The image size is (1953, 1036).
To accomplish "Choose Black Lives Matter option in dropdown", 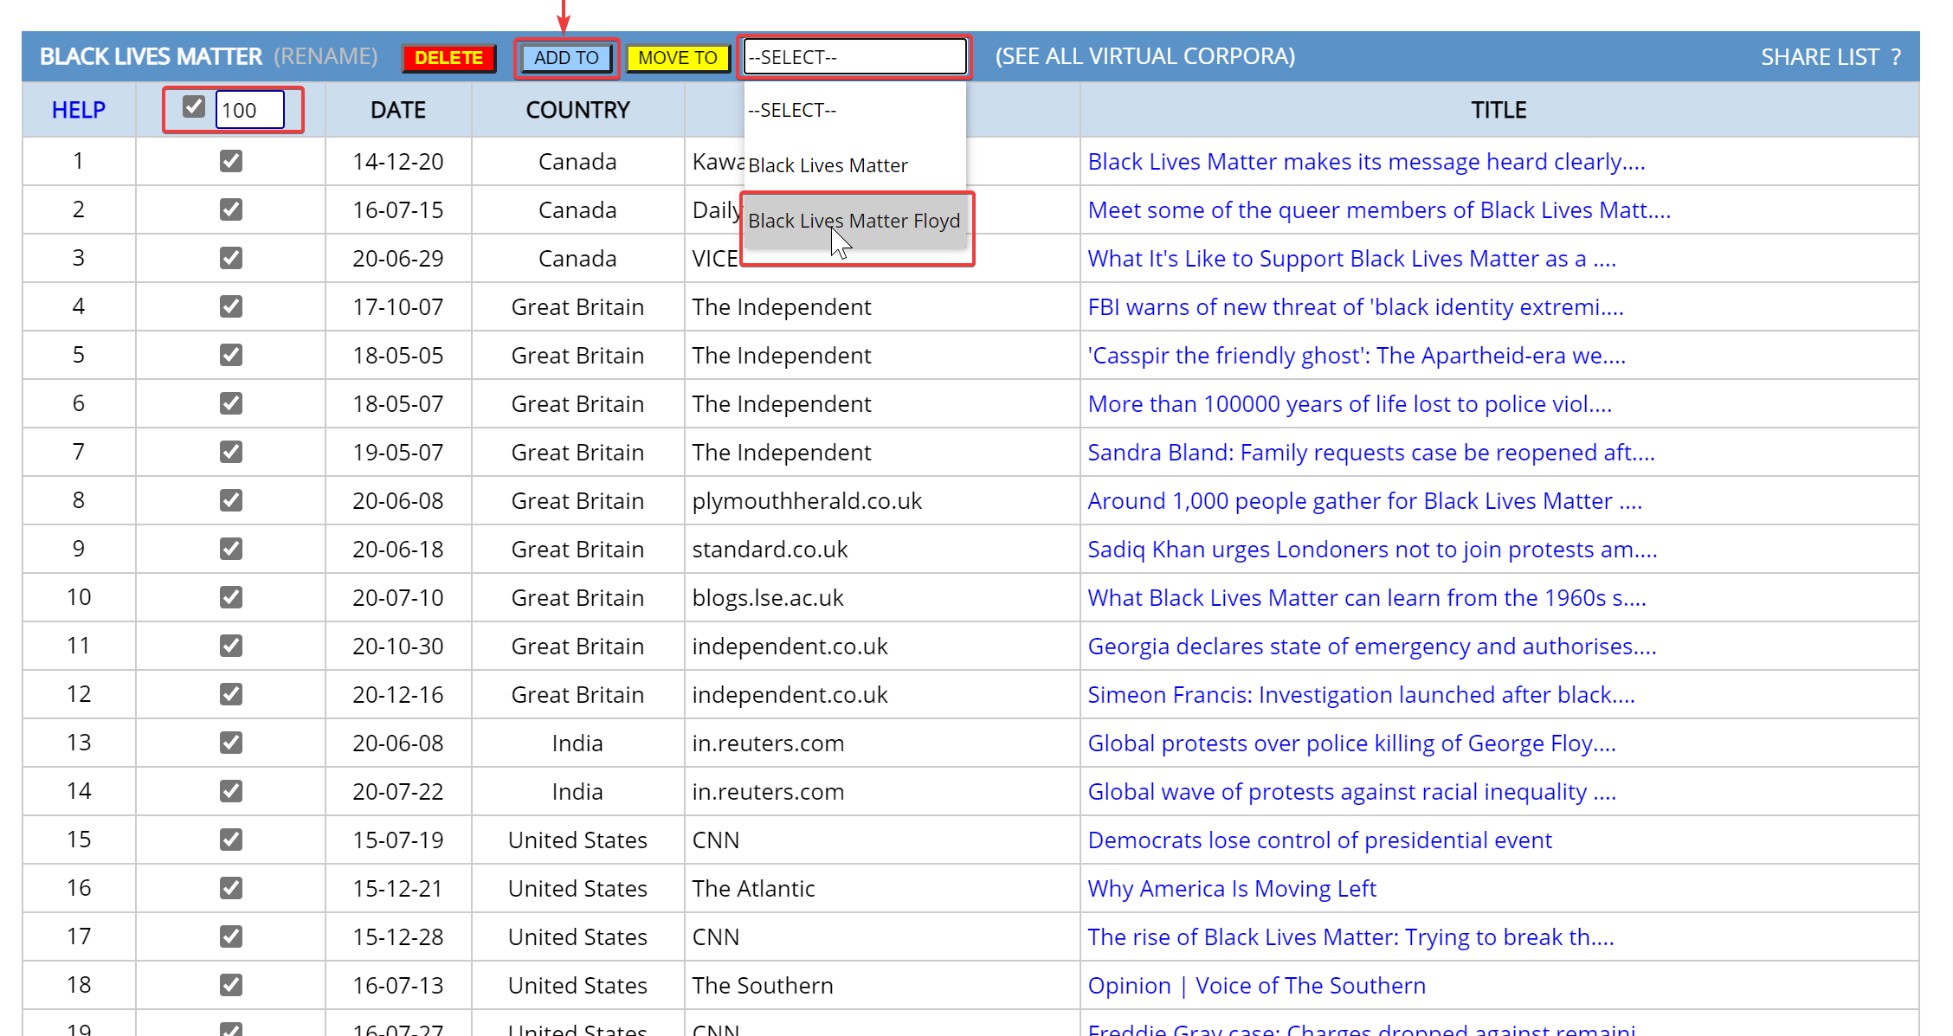I will point(854,165).
